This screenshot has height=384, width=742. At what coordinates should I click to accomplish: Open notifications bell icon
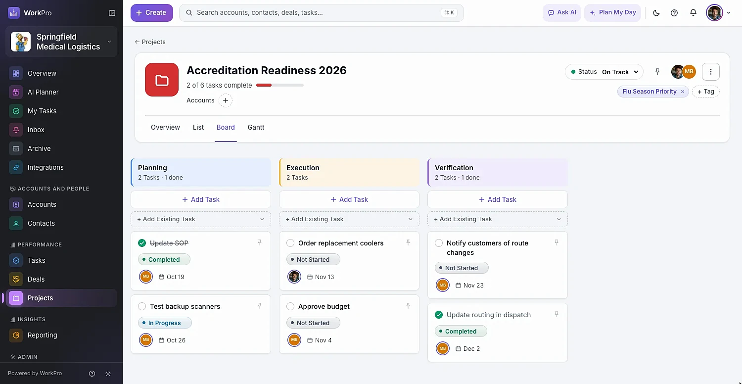693,13
